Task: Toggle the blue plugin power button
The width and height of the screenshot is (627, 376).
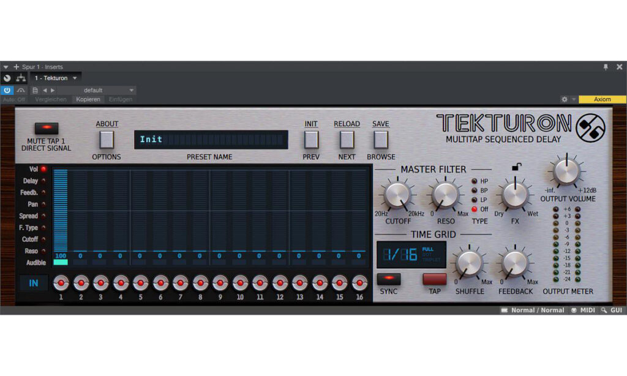Action: [7, 90]
